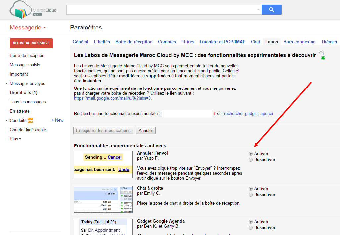Focus the Rechercher une fonctionnalité expérimentale field

pyautogui.click(x=187, y=114)
